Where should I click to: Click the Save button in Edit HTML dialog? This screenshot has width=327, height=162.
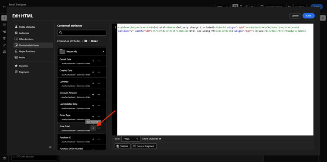point(308,16)
